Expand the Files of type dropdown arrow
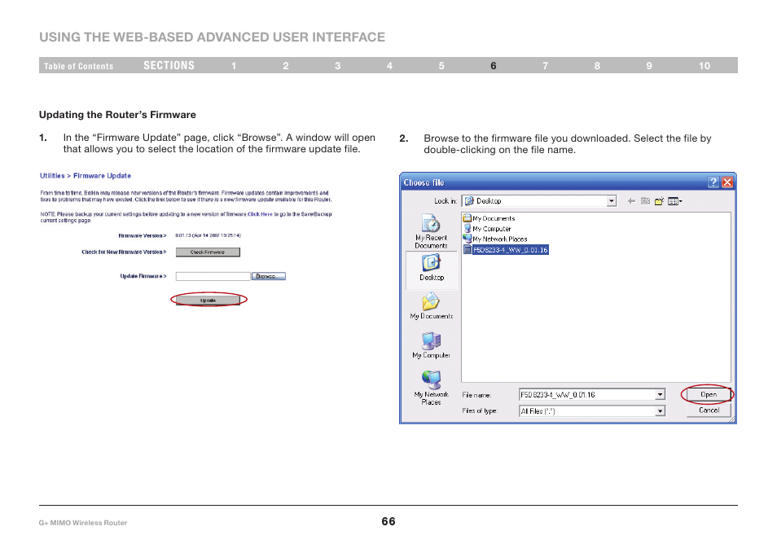This screenshot has height=544, width=777. coord(660,411)
